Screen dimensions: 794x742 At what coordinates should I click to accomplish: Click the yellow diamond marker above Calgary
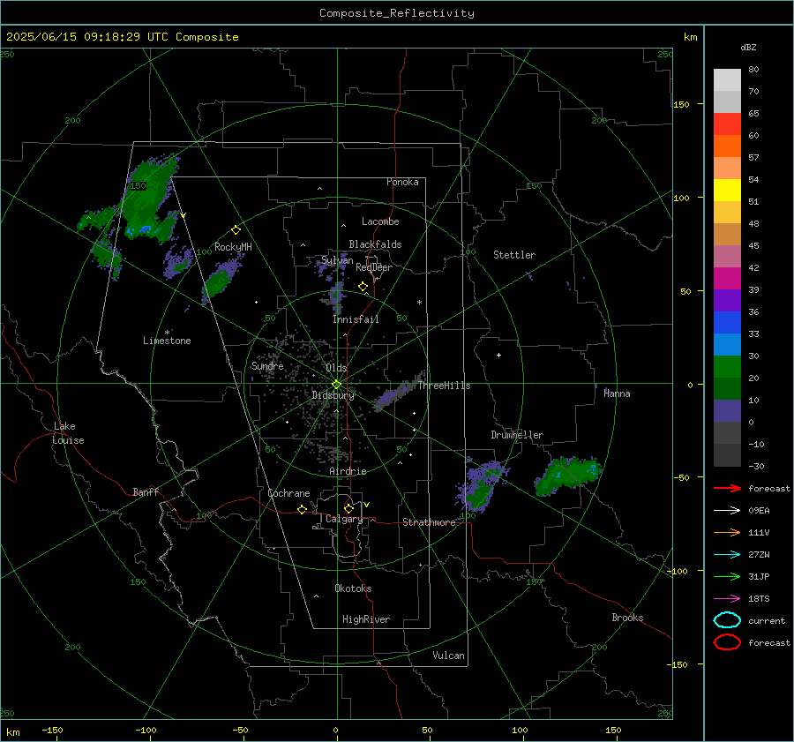click(348, 508)
